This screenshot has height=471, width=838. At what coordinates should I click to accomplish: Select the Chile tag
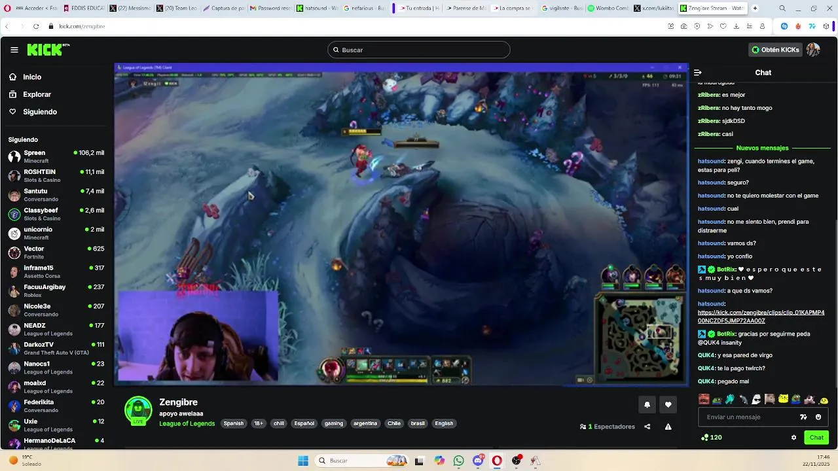click(394, 423)
